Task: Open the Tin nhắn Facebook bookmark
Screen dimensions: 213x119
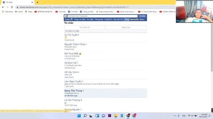Action: click(73, 12)
